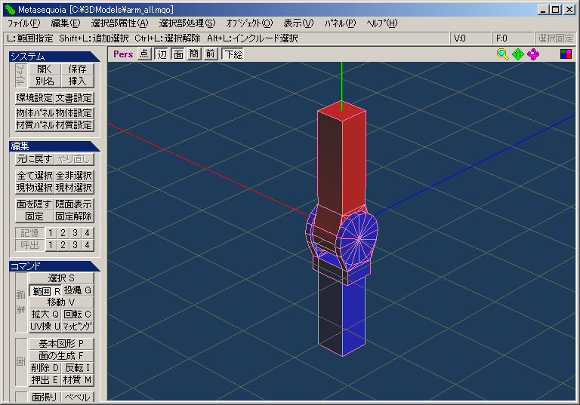The width and height of the screenshot is (580, 405).
Task: Select the 範囲 R range command
Action: point(45,291)
